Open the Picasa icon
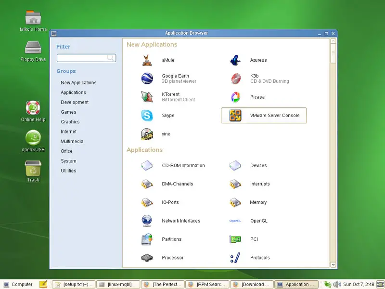This screenshot has width=385, height=289. (235, 97)
